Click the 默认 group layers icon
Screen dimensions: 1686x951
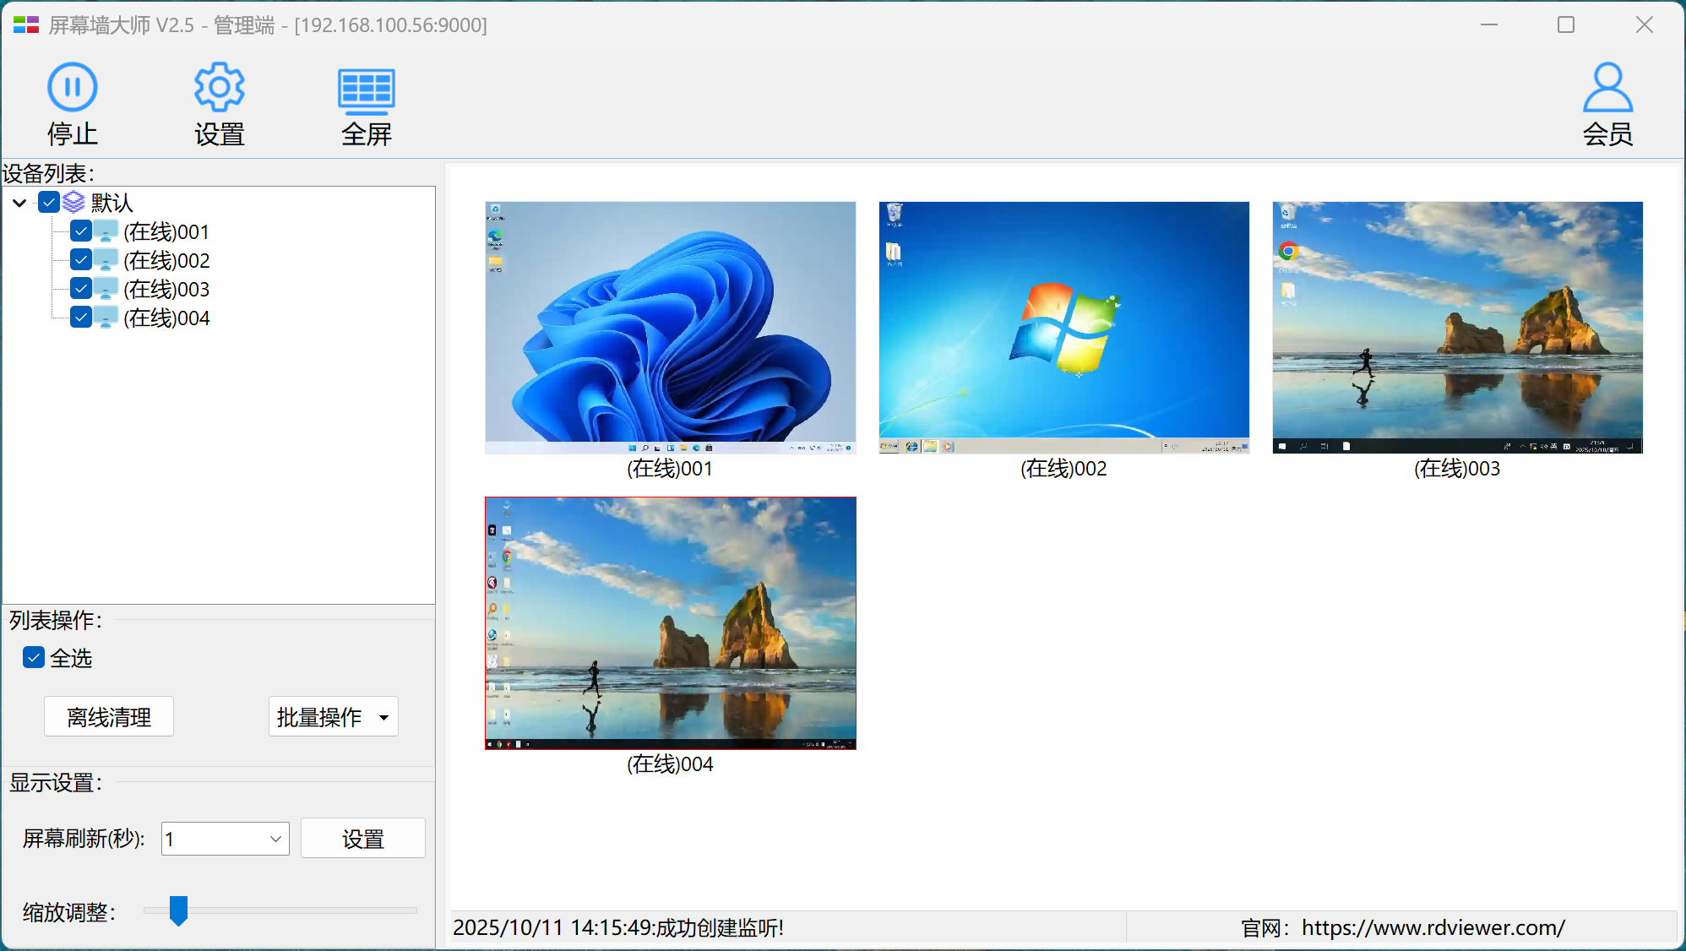tap(74, 202)
